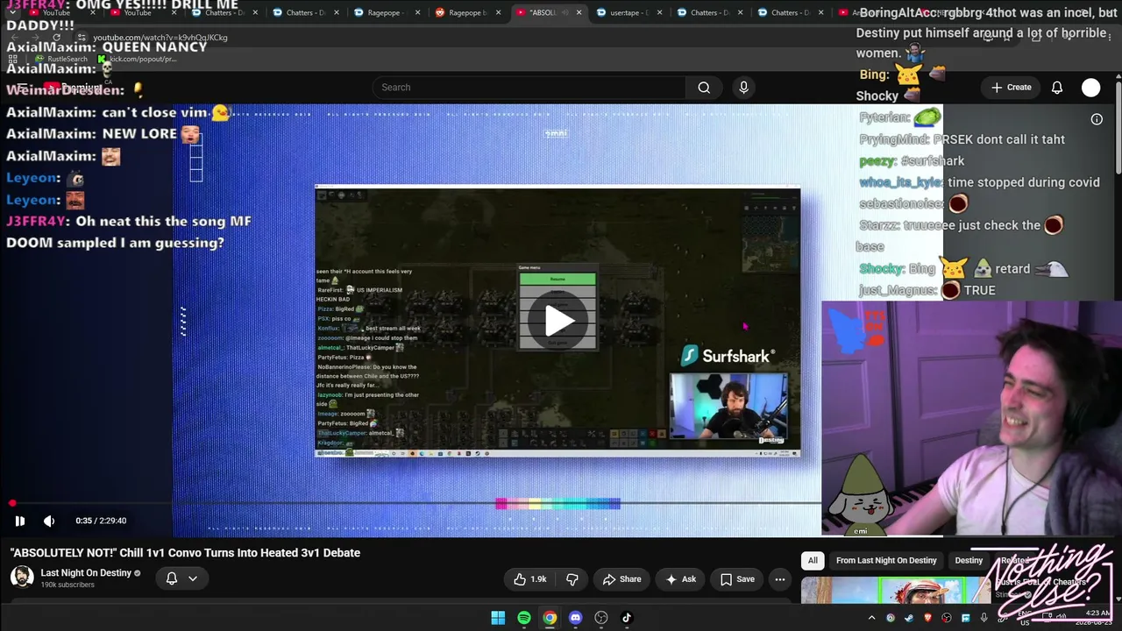Image resolution: width=1122 pixels, height=631 pixels.
Task: Close the user:tape browser tab
Action: tap(661, 12)
